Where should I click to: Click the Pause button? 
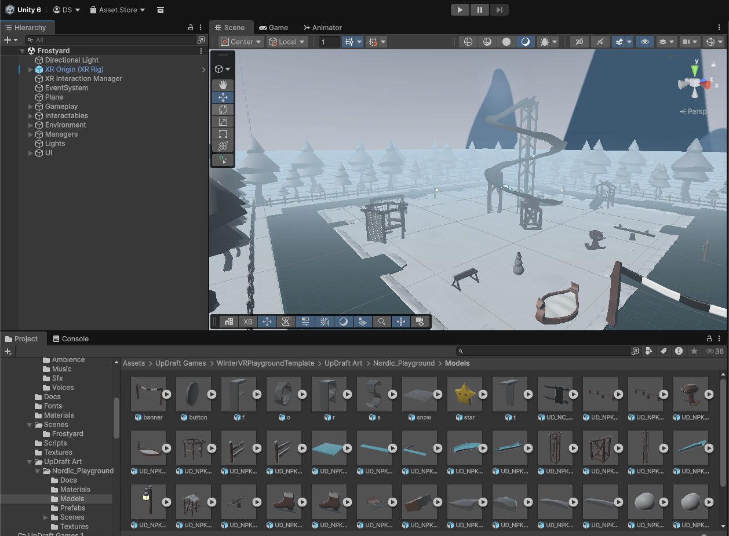click(x=480, y=10)
